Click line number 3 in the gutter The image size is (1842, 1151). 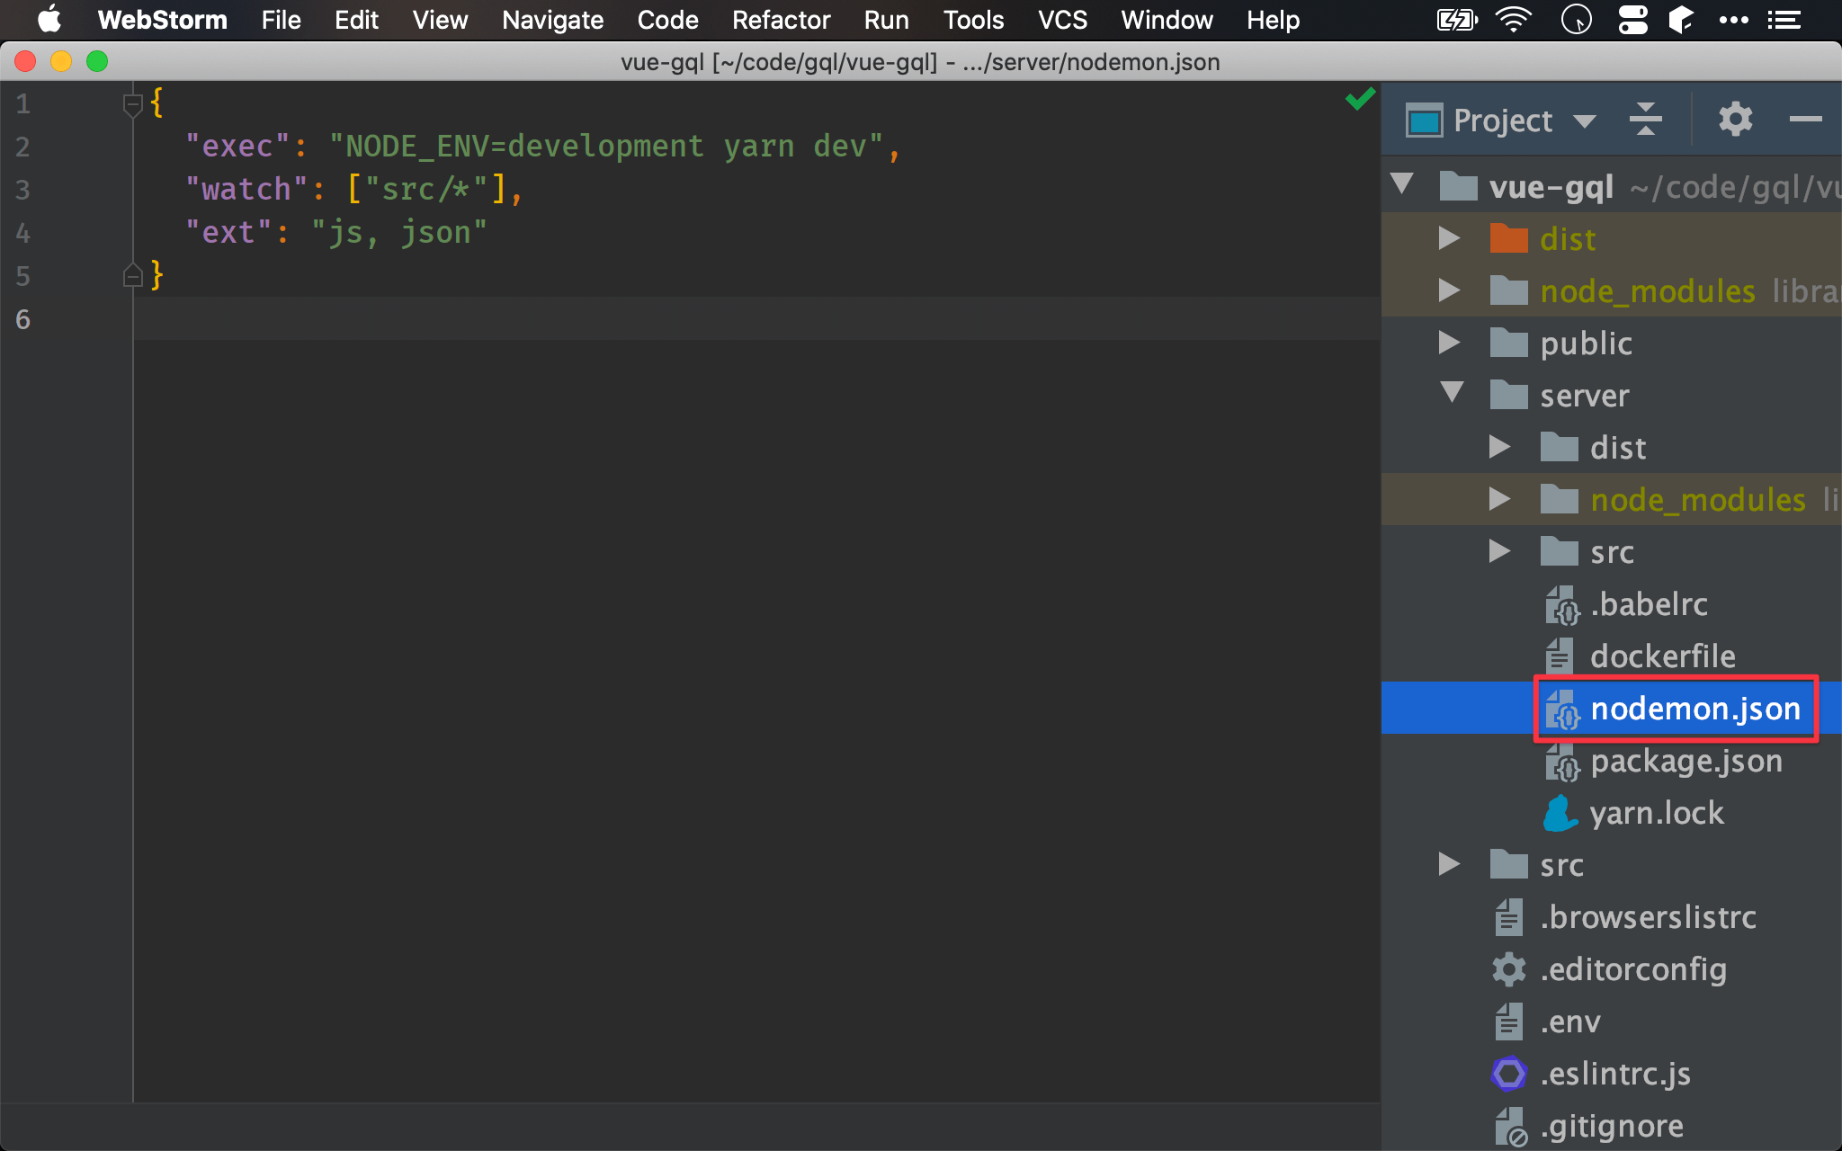coord(23,190)
